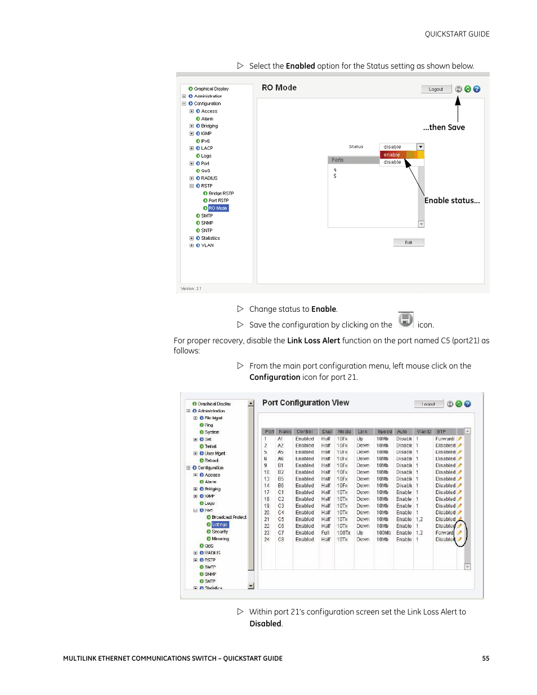Screen dimensions: 537x695
Task: Select Port RSTP in the tree
Action: tap(219, 200)
